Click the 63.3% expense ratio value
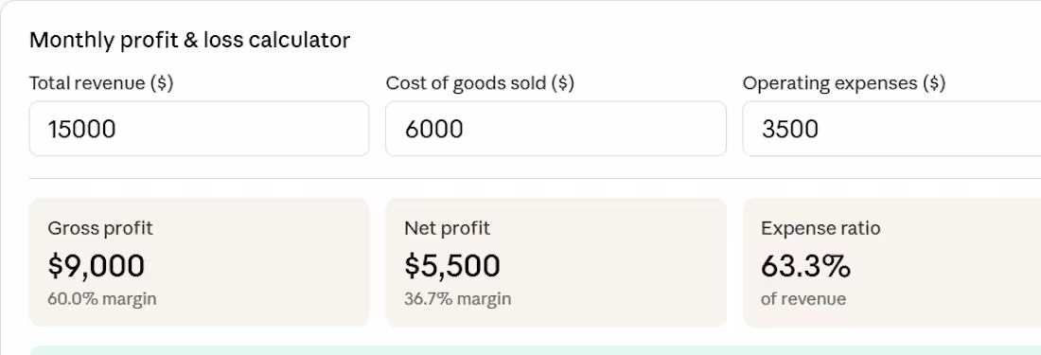1041x355 pixels. coord(805,266)
